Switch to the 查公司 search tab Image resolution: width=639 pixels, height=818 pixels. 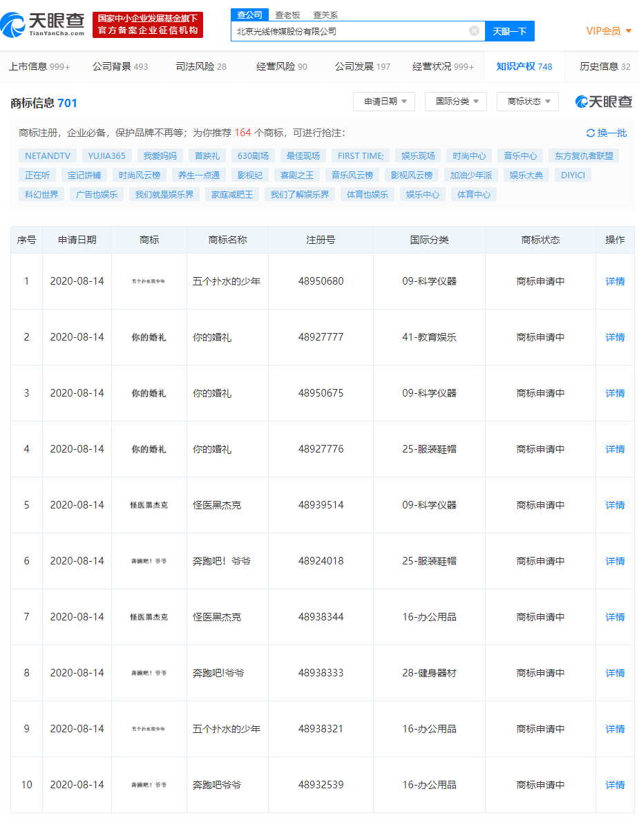(x=250, y=15)
